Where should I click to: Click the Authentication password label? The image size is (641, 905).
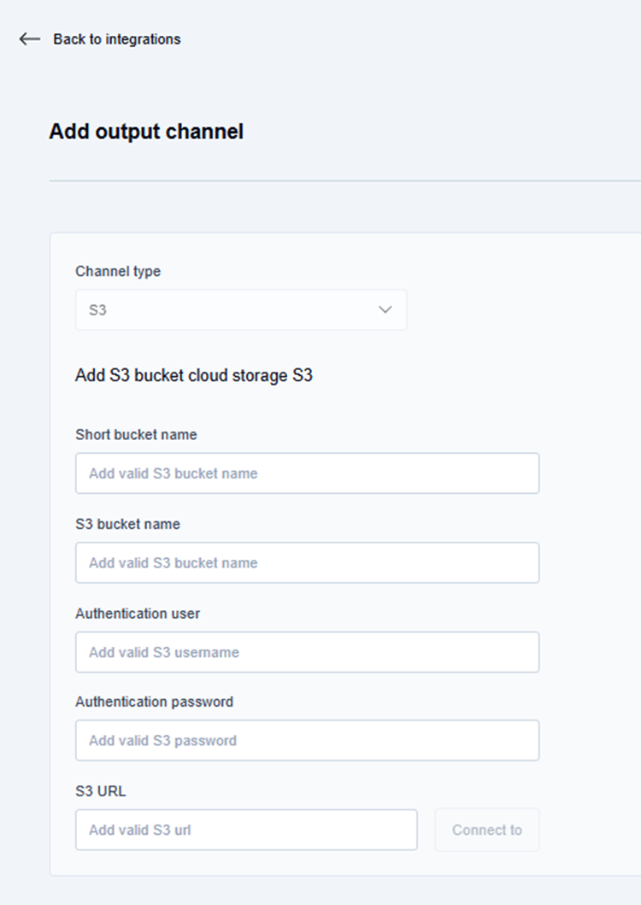click(x=154, y=702)
